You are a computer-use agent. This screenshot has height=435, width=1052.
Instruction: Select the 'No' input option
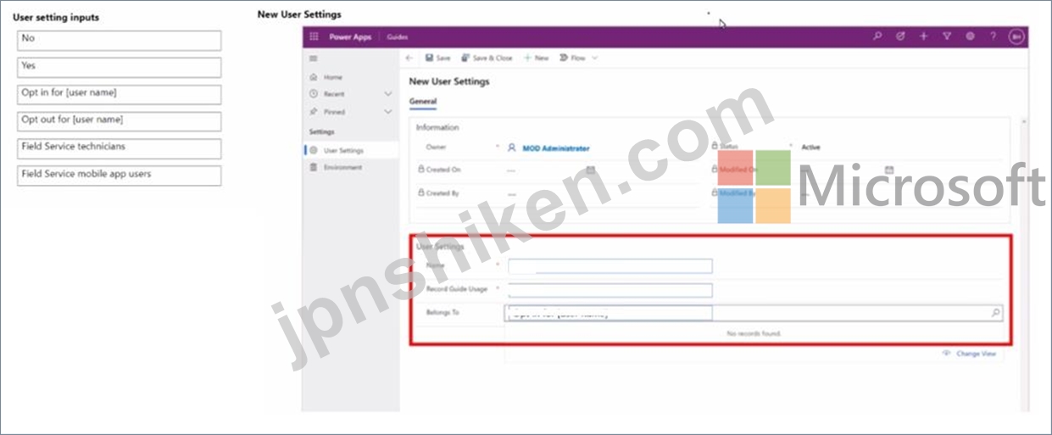[120, 41]
